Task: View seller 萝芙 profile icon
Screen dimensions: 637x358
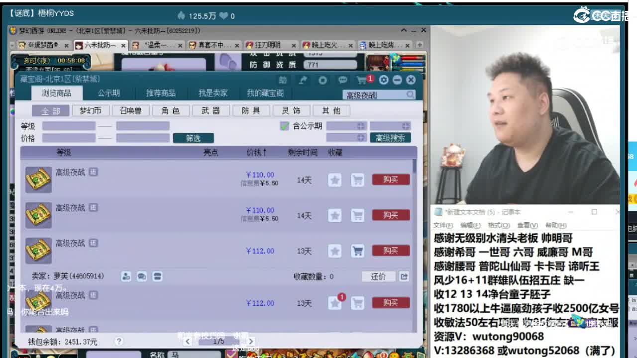Action: point(126,276)
